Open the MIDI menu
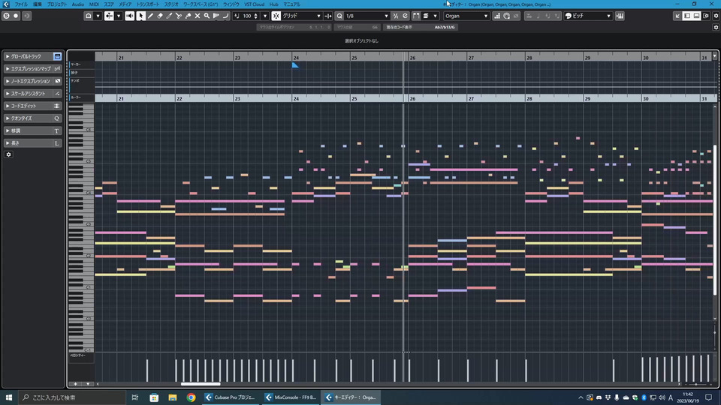Image resolution: width=721 pixels, height=405 pixels. (x=94, y=4)
